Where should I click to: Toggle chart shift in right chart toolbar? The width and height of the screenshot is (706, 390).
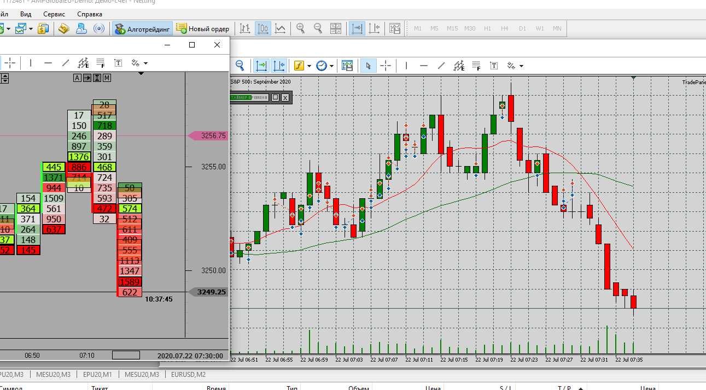278,66
